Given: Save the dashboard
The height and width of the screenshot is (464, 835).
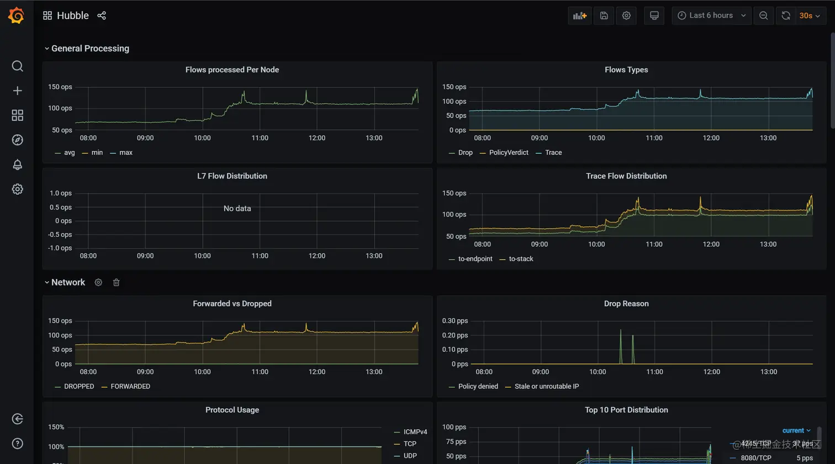Looking at the screenshot, I should [604, 15].
